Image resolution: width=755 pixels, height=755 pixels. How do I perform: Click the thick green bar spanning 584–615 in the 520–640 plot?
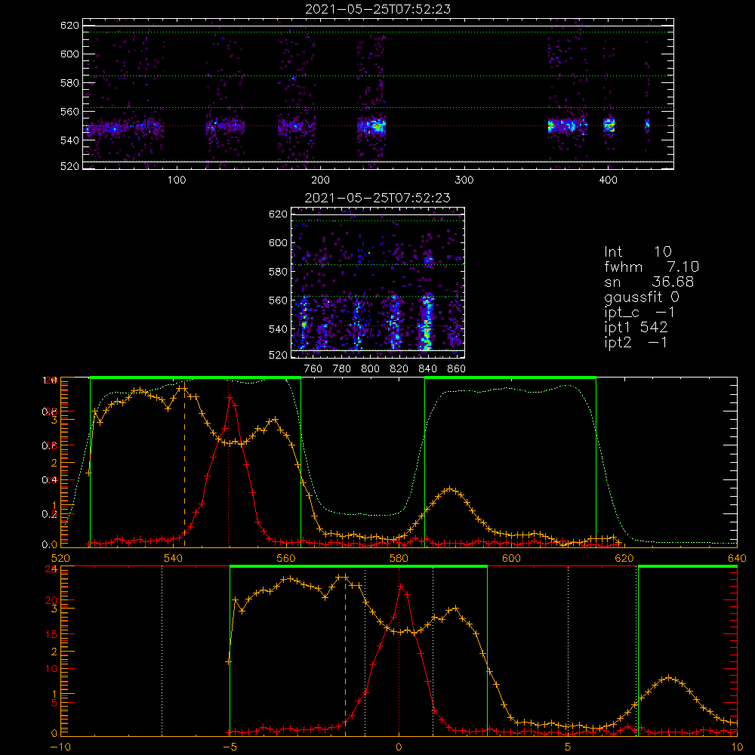tap(510, 377)
